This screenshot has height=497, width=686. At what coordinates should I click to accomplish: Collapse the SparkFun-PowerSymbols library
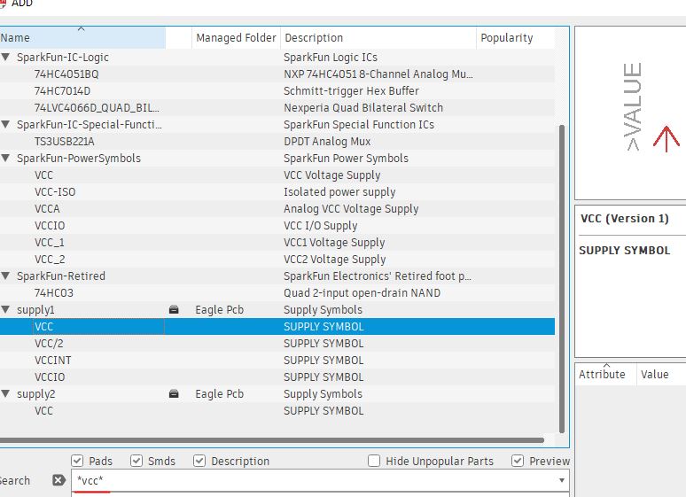5,158
